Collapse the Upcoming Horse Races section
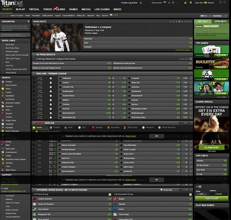The image size is (231, 220). click(34, 190)
